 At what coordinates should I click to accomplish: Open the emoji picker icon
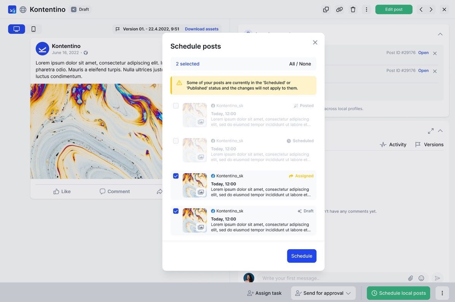coord(421,278)
